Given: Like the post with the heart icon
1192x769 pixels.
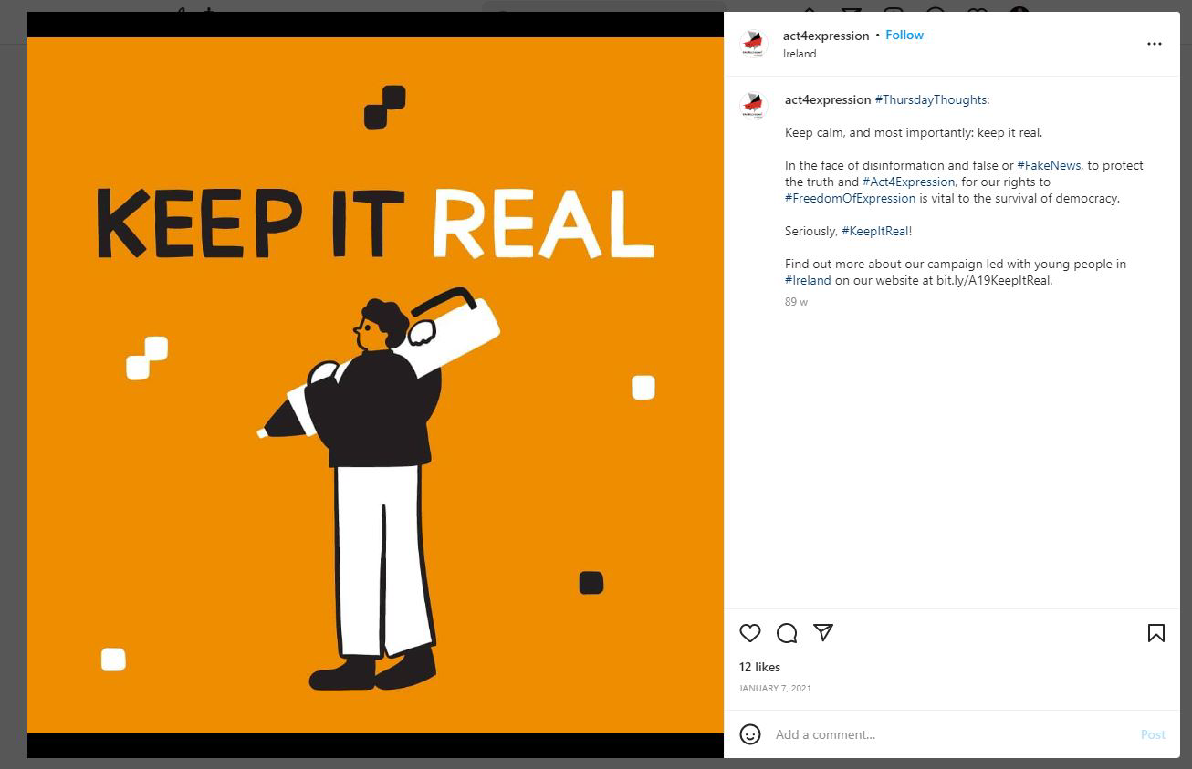Looking at the screenshot, I should pyautogui.click(x=749, y=633).
